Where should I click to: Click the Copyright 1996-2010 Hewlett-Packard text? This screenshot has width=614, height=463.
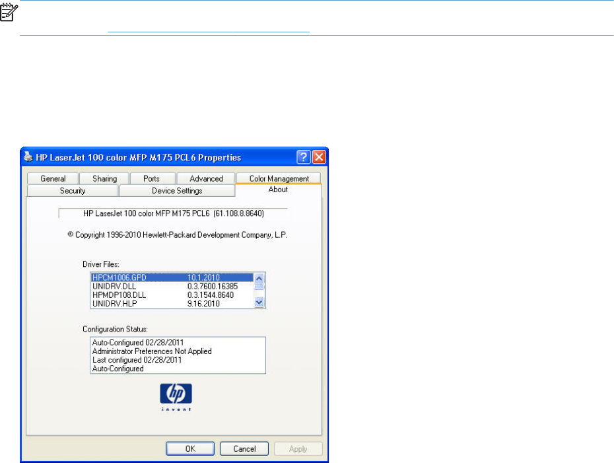coord(178,235)
